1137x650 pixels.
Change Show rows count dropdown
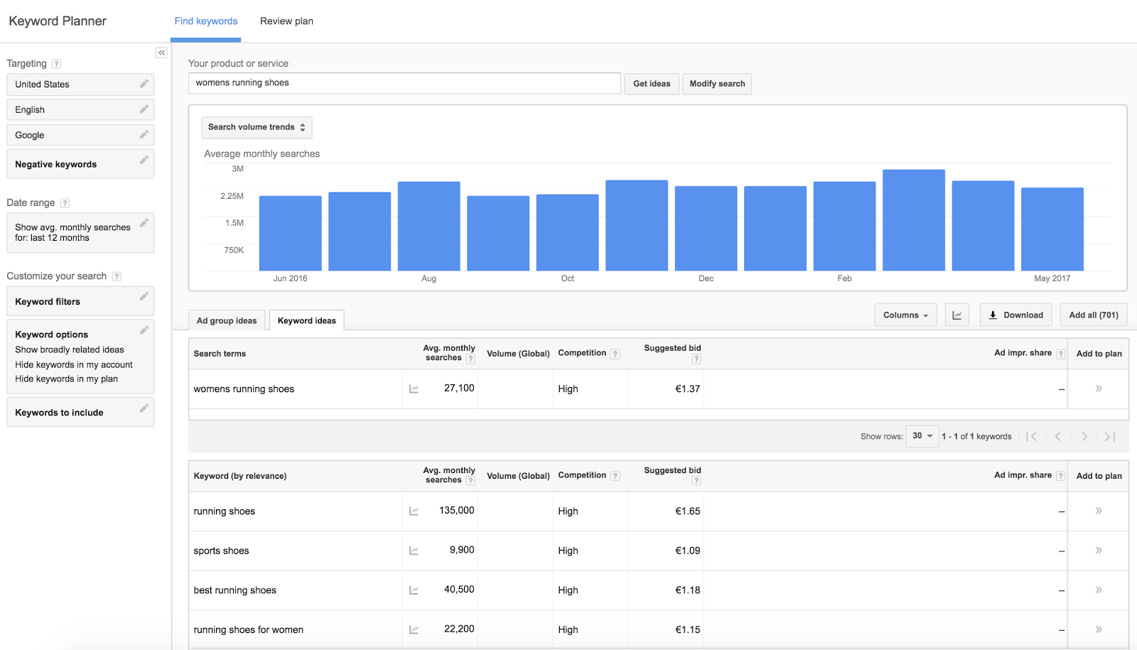[922, 436]
